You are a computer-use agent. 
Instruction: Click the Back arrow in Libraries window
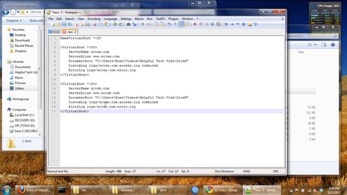(x=6, y=12)
